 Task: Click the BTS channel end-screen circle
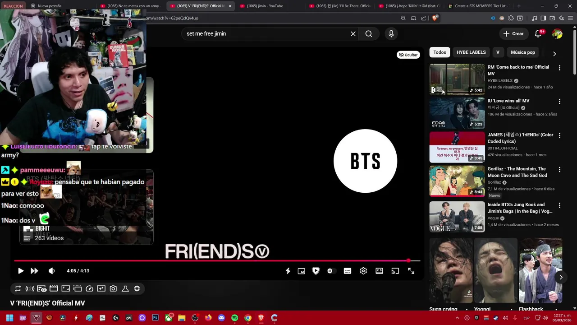click(x=365, y=161)
